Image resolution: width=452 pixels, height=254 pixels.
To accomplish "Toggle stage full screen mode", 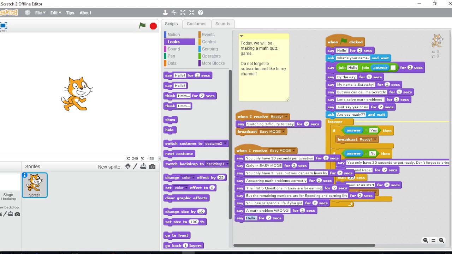I will [x=4, y=25].
